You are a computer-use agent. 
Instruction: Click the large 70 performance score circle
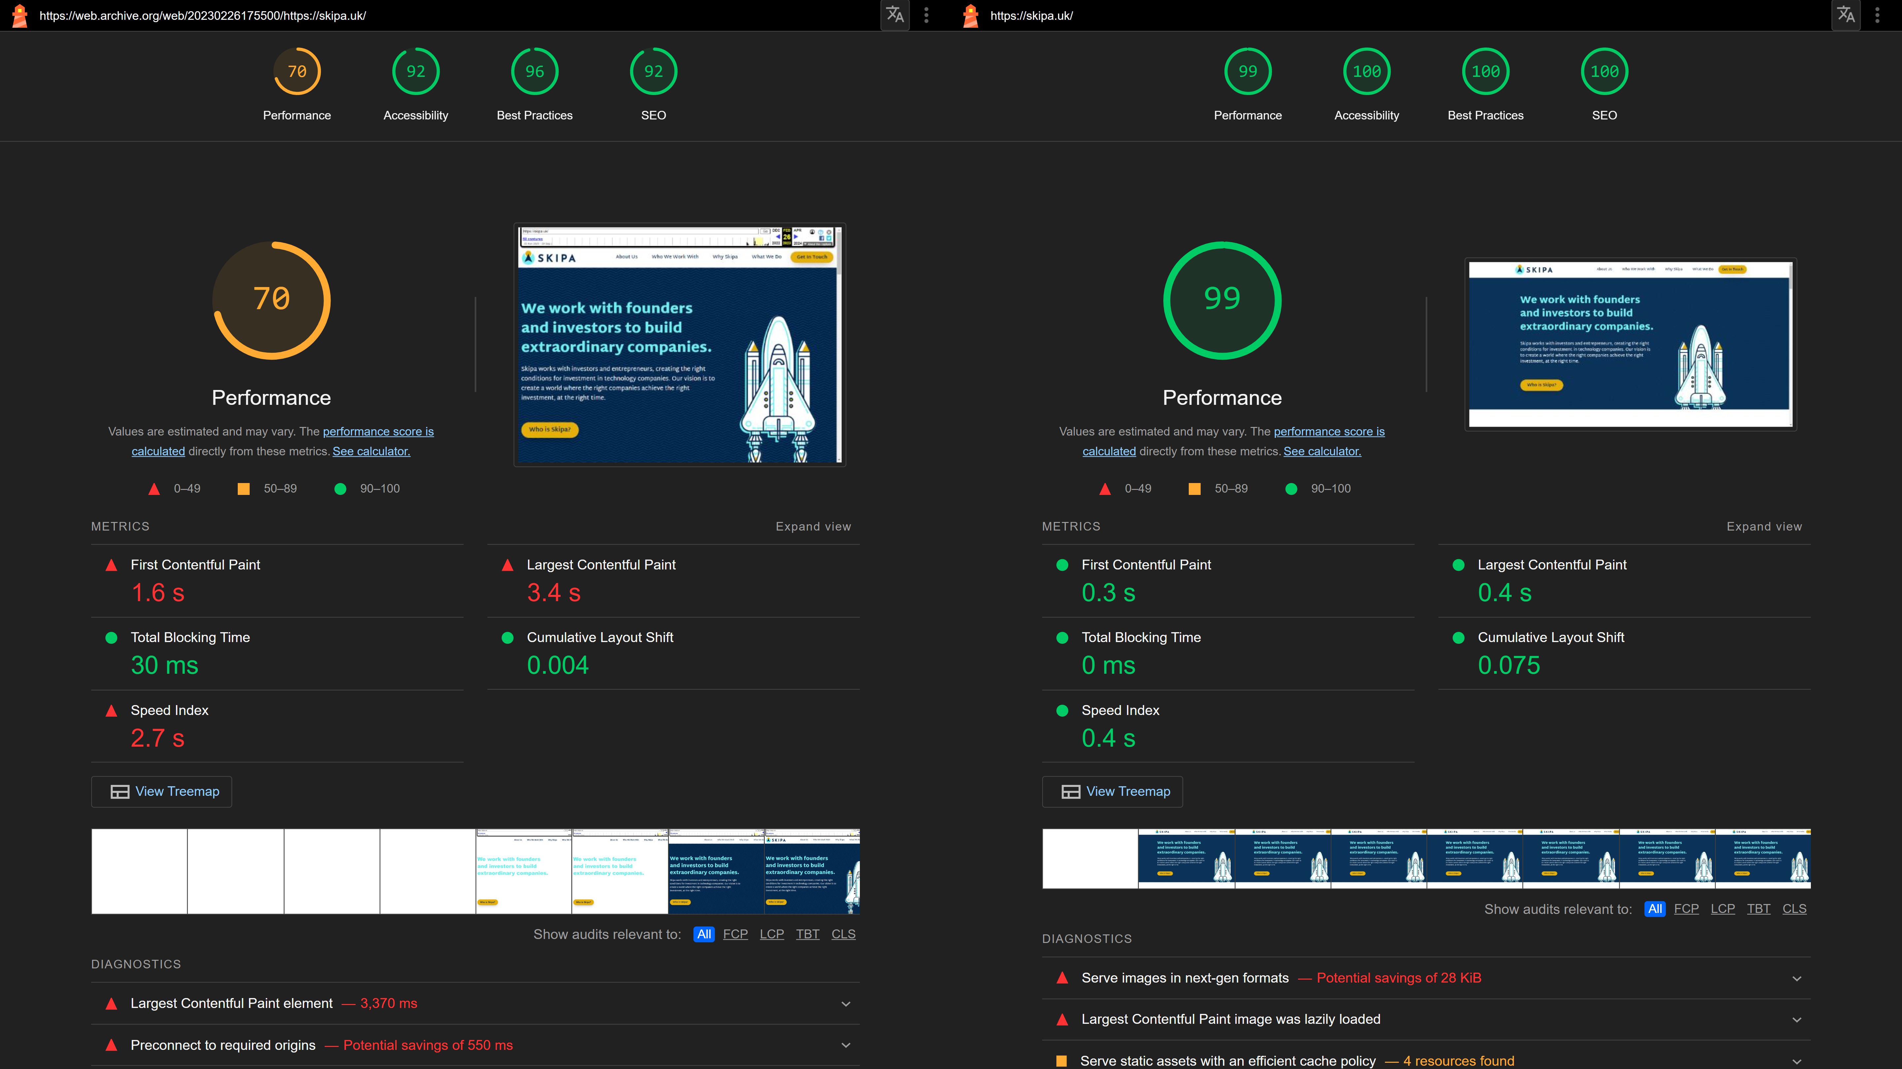pos(271,300)
